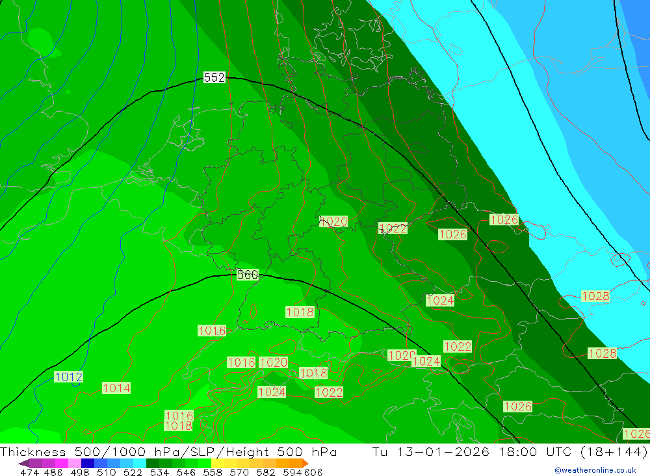The image size is (650, 476).
Task: Click the Tu 13-01-2026 18:00 UTC timestamp
Action: pos(472,451)
